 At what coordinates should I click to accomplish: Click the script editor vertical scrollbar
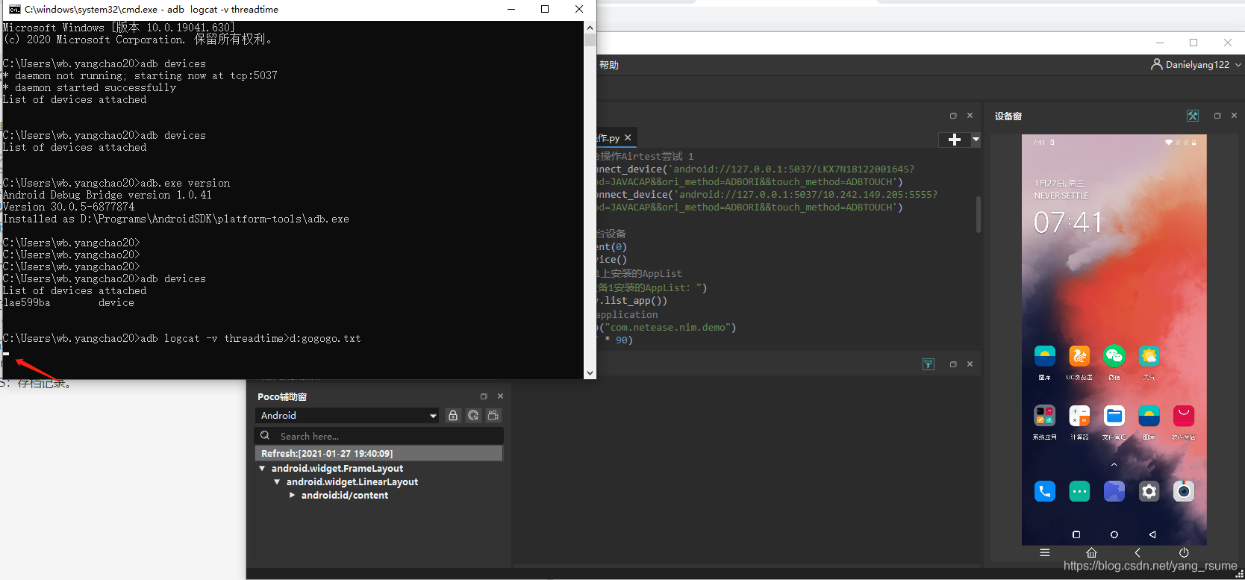coord(979,214)
